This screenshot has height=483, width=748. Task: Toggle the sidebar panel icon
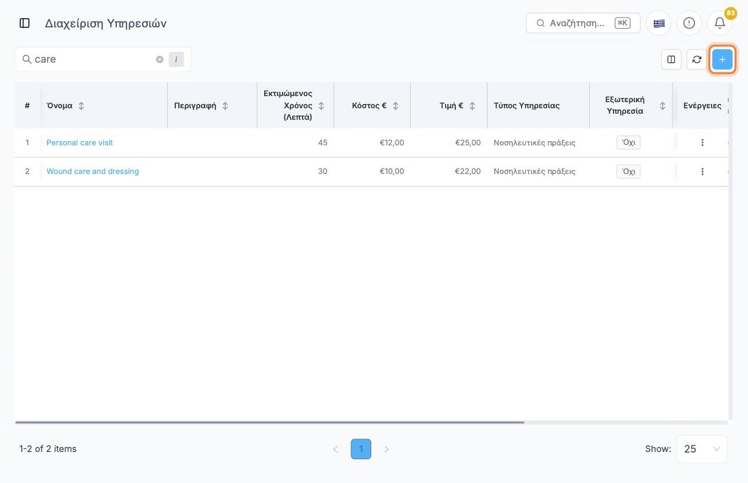(x=25, y=23)
